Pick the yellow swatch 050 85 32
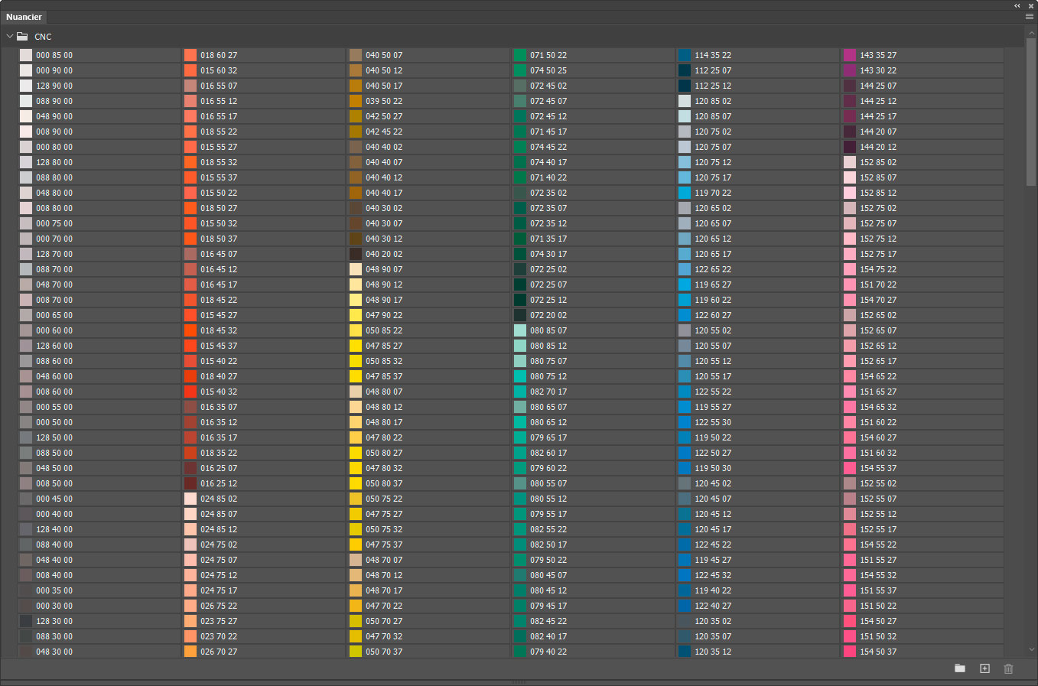 356,361
